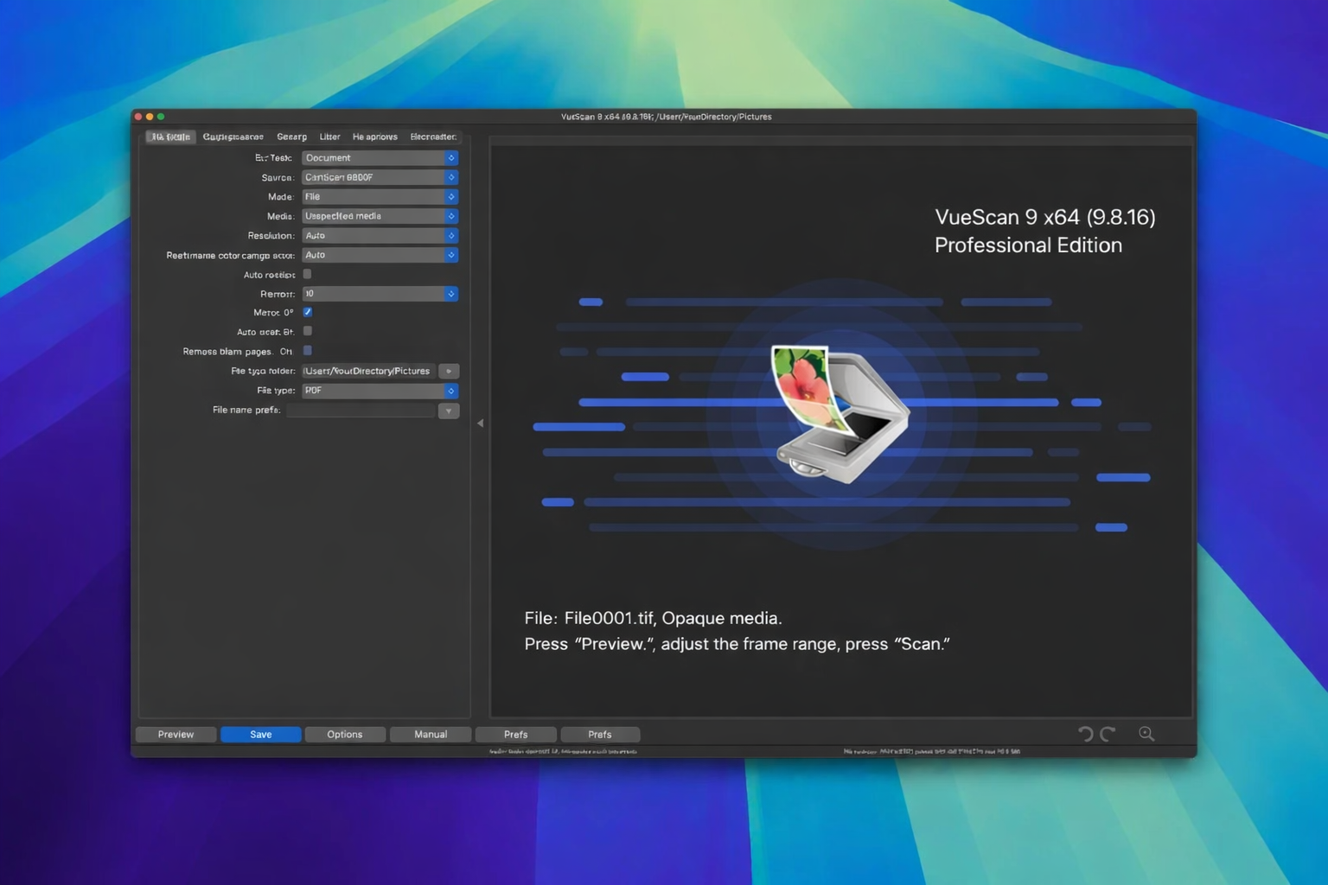This screenshot has width=1328, height=885.
Task: Click the scanner logo image in preview area
Action: (840, 413)
